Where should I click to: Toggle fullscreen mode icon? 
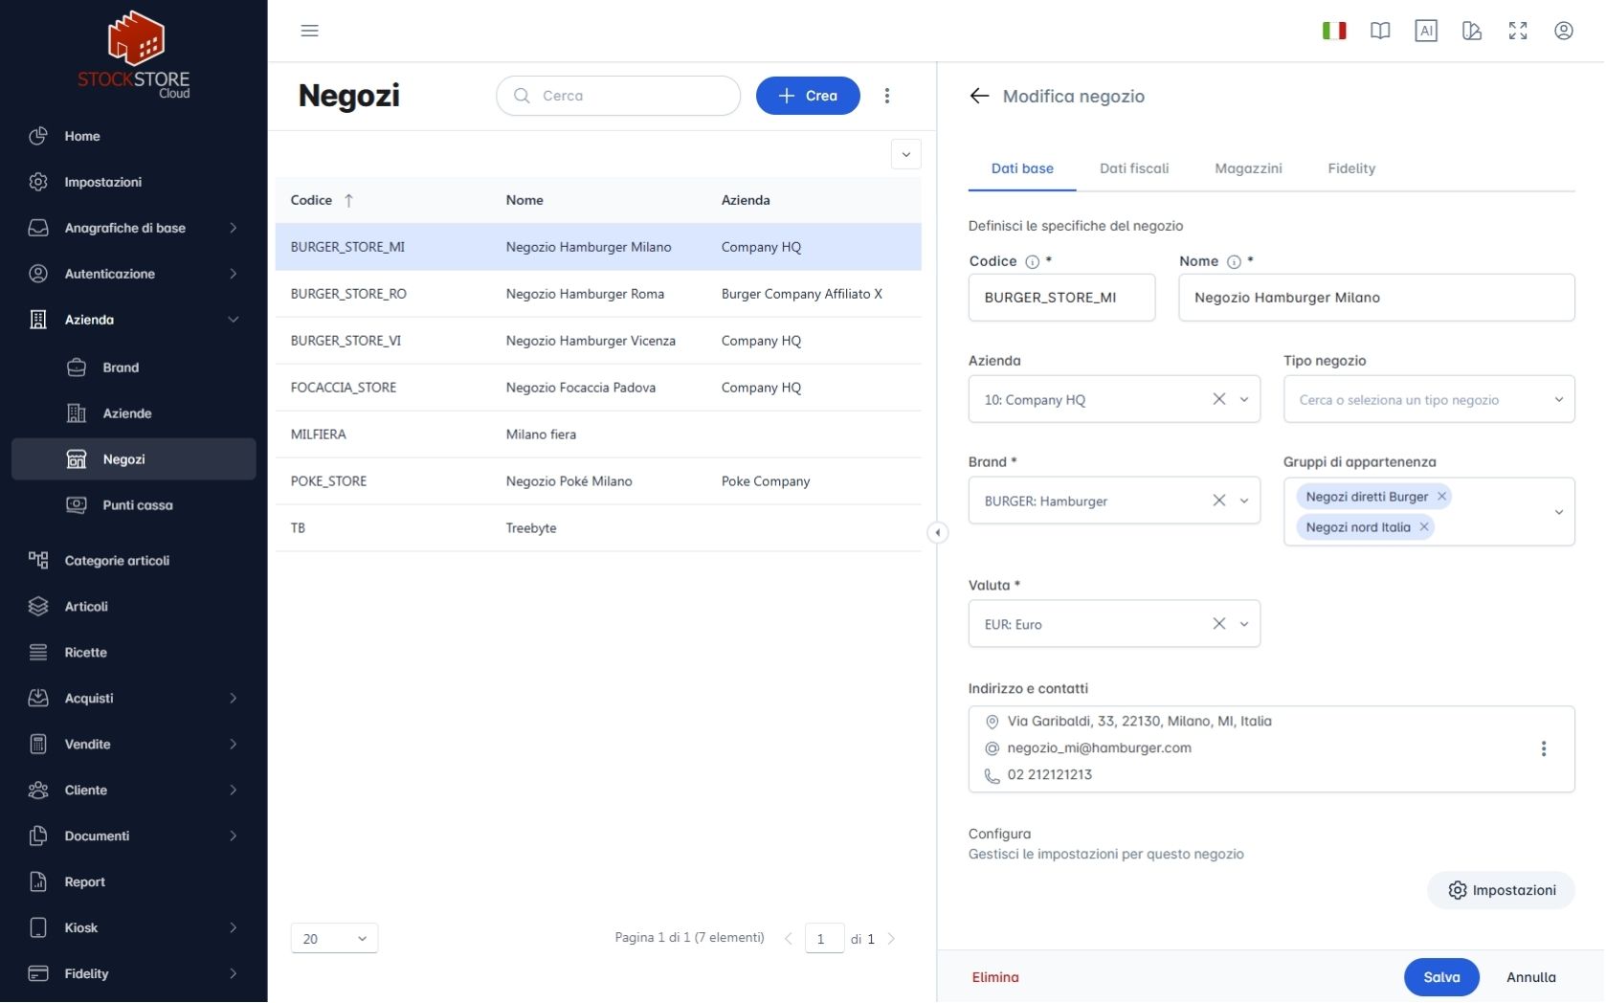[x=1518, y=31]
